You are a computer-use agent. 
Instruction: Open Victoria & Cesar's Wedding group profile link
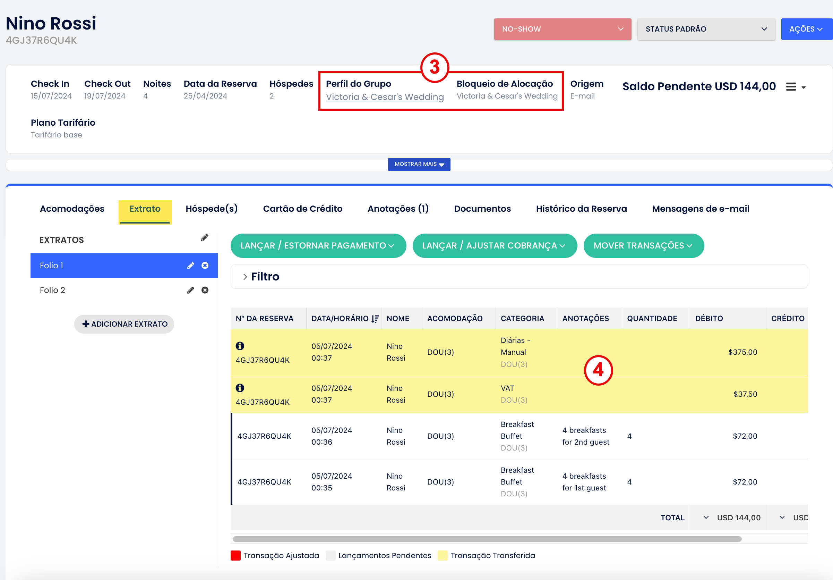385,97
